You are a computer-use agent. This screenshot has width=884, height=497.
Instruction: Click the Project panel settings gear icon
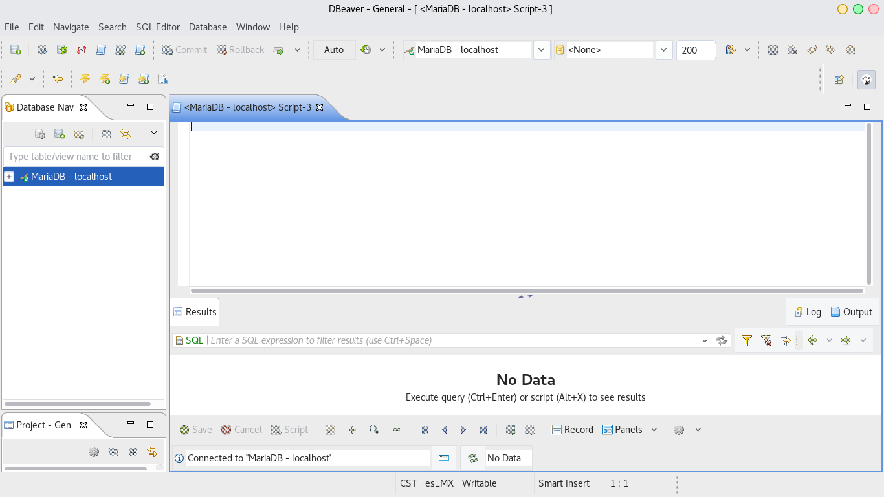(x=94, y=452)
